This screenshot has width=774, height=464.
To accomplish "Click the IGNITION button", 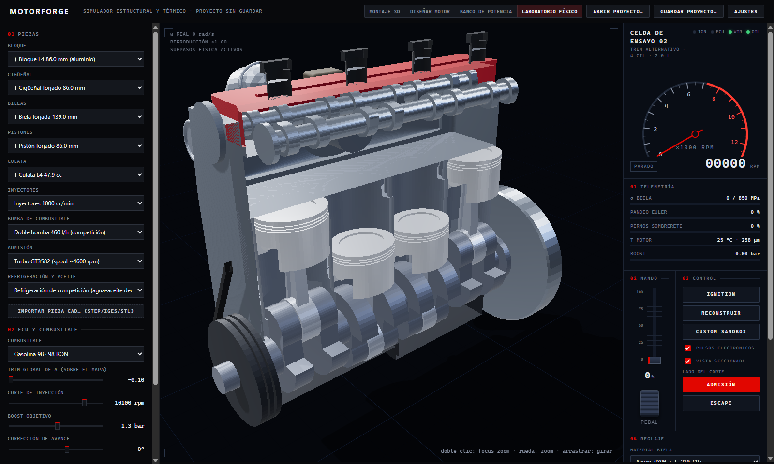I will pos(721,294).
